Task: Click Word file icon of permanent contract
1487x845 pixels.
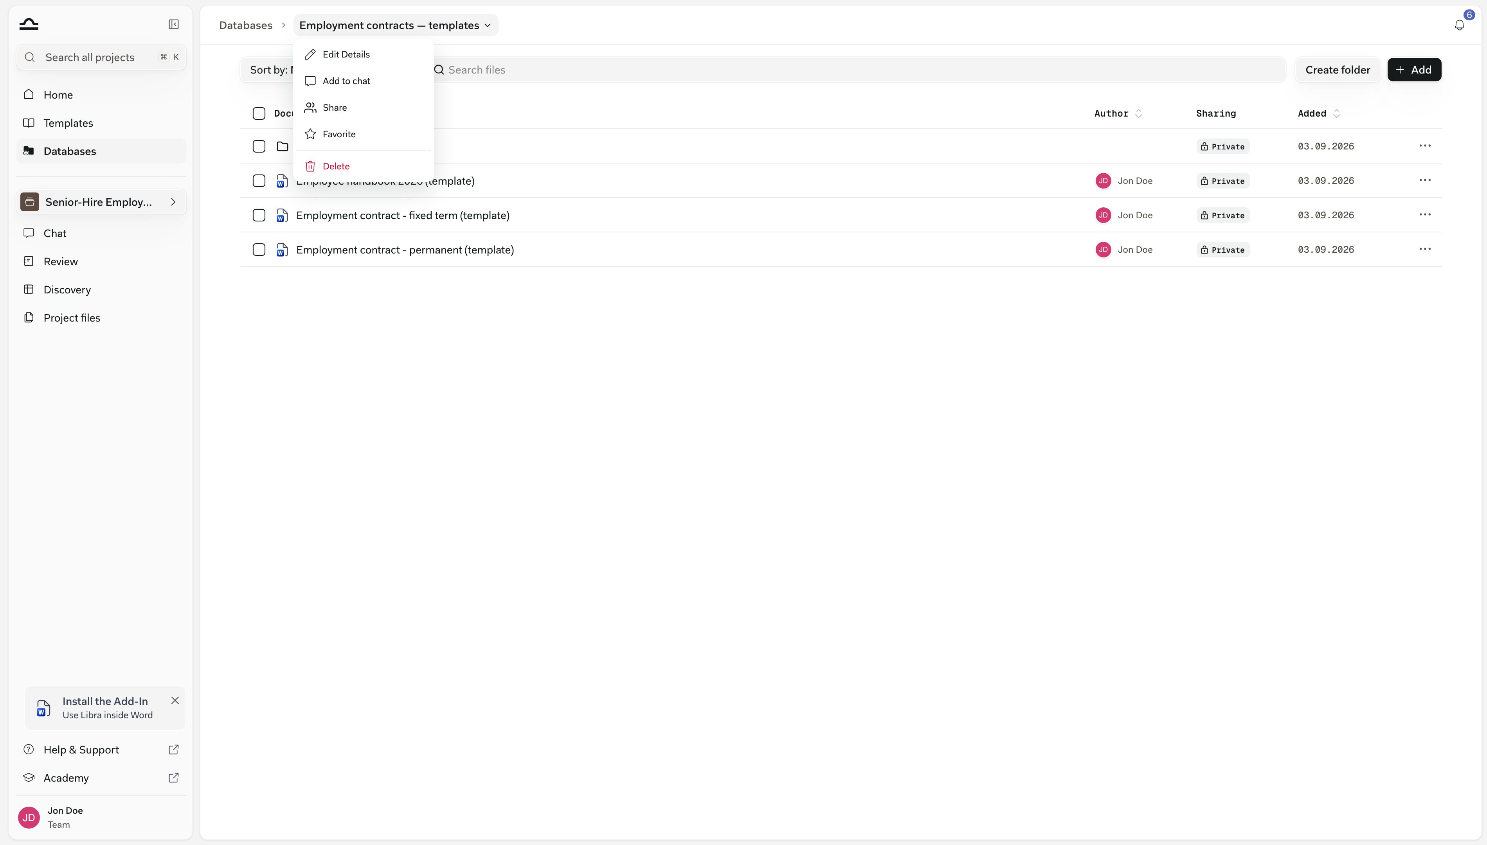Action: tap(282, 250)
